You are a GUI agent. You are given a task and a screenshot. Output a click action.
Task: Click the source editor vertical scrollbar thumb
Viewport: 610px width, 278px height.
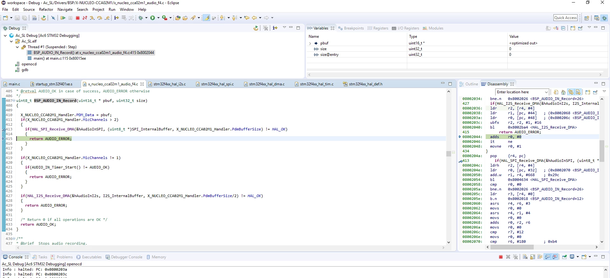[x=449, y=154]
